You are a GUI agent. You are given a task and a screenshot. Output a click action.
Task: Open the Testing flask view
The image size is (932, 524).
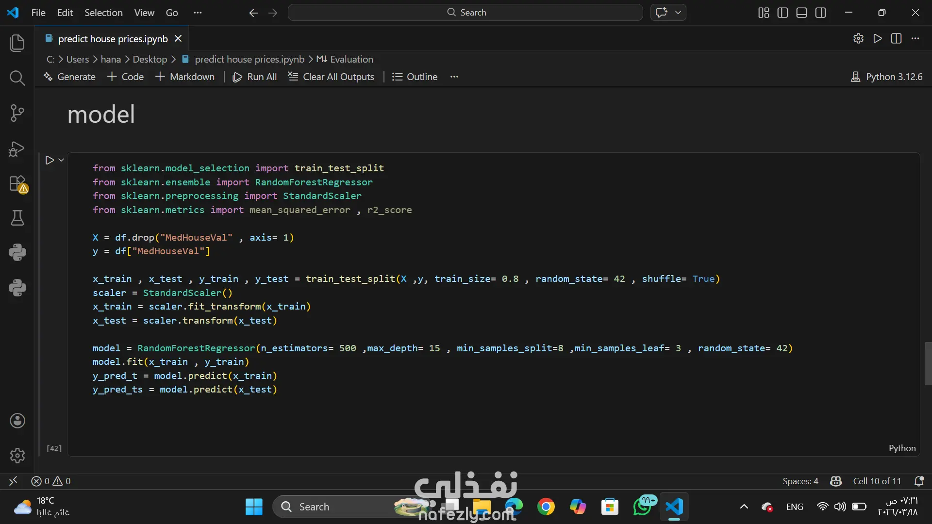pos(17,218)
